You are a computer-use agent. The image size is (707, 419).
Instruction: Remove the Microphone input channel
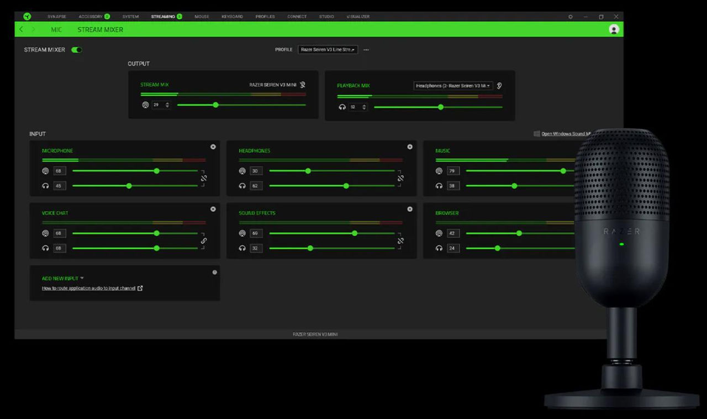[x=213, y=146]
